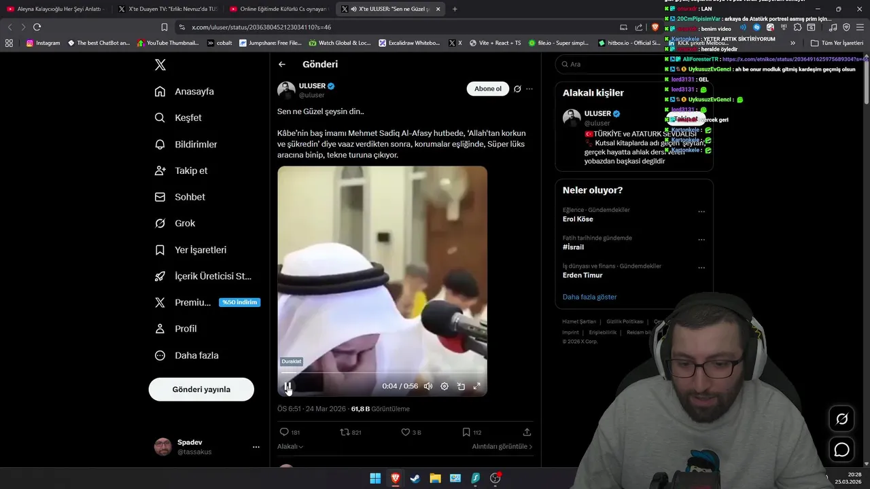This screenshot has width=870, height=489.
Task: Follow ULUSER via Takip et button
Action: click(685, 119)
